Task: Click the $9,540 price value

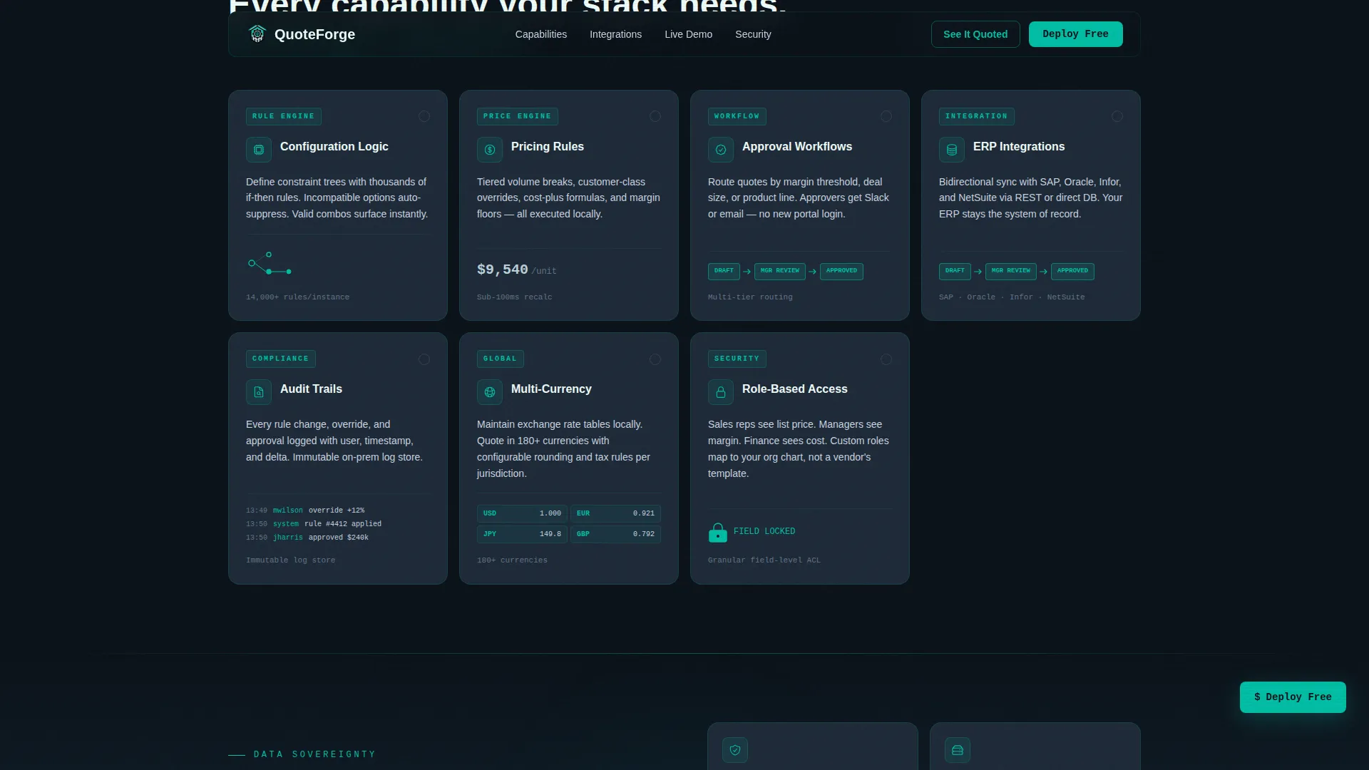Action: tap(502, 269)
